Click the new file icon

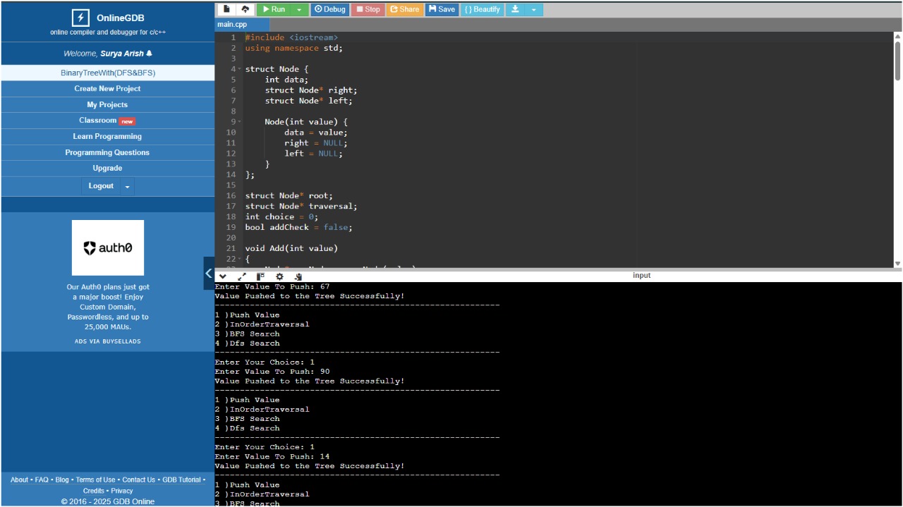click(226, 9)
